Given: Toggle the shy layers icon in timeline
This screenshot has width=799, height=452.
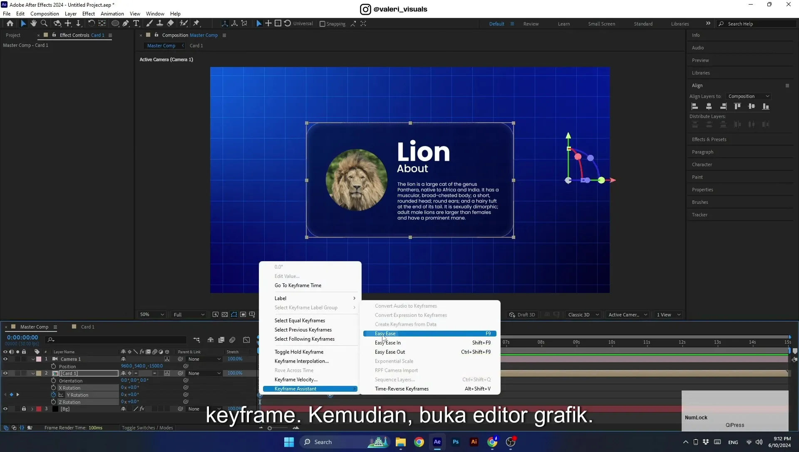Looking at the screenshot, I should coord(211,340).
